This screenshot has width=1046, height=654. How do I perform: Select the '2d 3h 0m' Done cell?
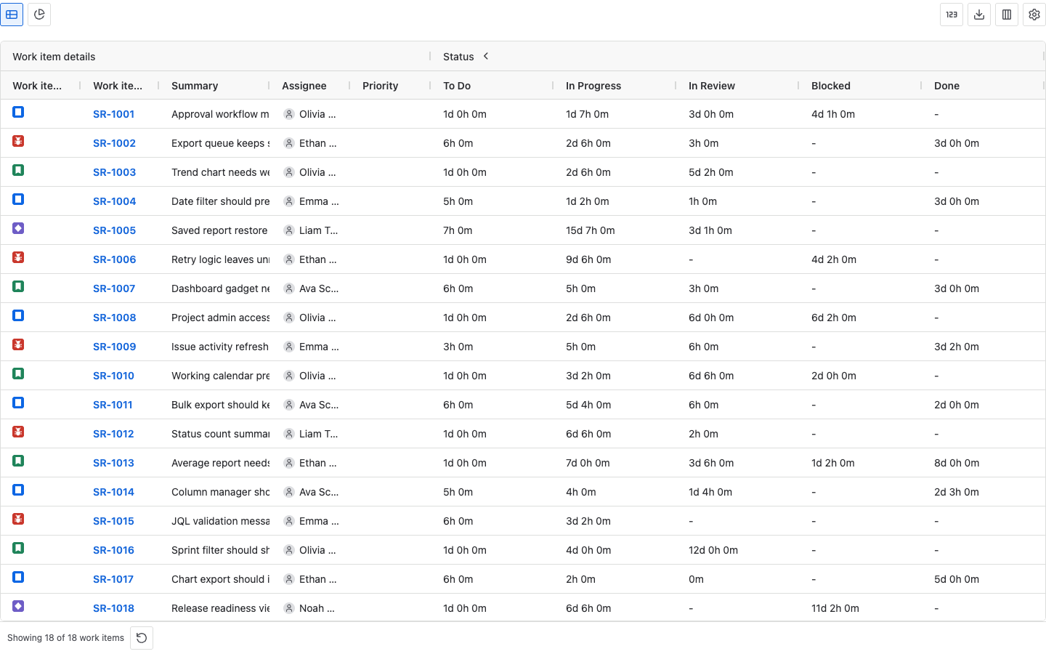(x=957, y=492)
